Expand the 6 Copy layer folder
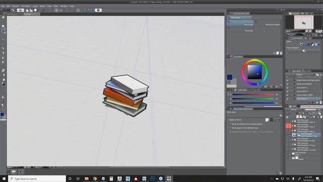 pyautogui.click(x=293, y=140)
